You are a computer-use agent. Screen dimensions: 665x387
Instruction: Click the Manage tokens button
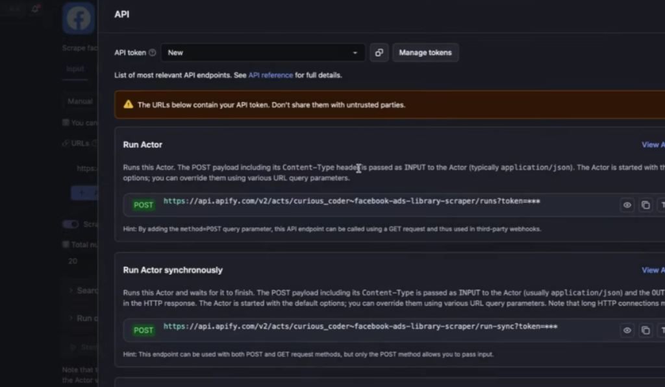(x=425, y=53)
